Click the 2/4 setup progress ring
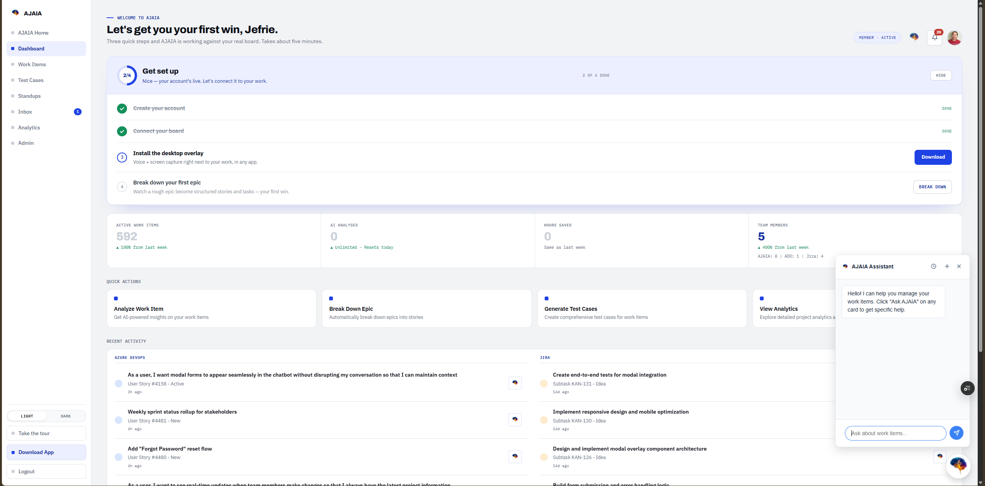This screenshot has height=486, width=985. point(127,75)
